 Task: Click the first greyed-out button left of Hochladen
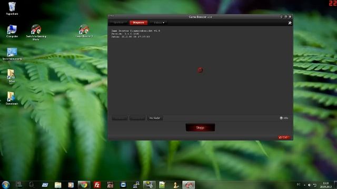(120, 118)
